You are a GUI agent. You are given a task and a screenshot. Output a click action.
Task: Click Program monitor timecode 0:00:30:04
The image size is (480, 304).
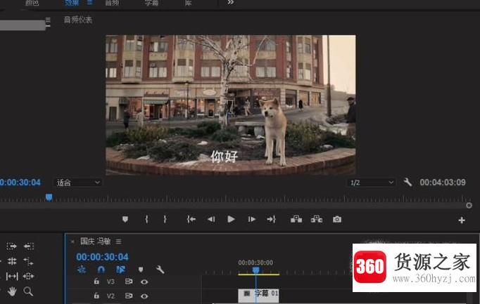click(x=20, y=183)
